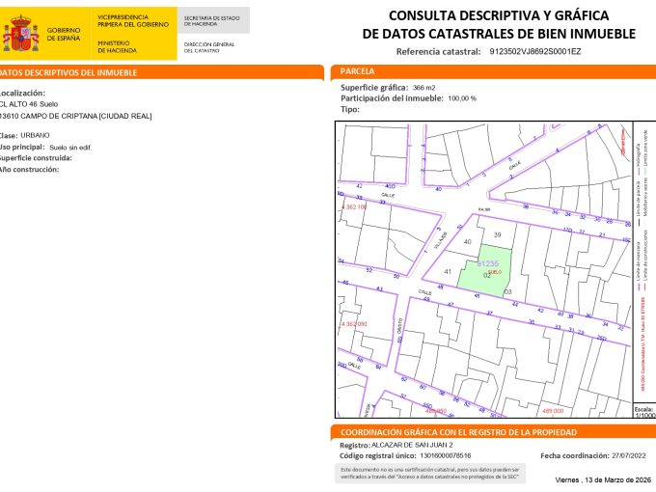Click the coordination date 27/07/2022
Viewport: 656px width, 492px height.
click(631, 454)
